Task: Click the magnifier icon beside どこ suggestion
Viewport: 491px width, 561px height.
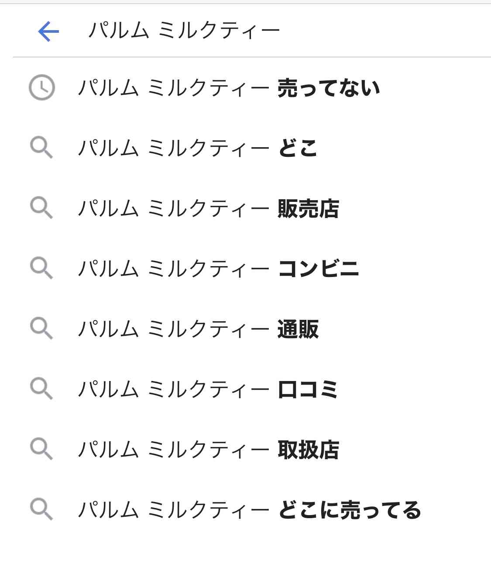Action: click(x=41, y=148)
